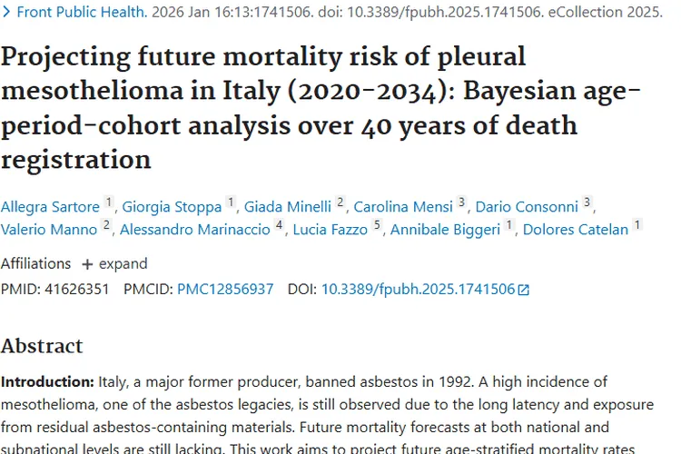Show affiliation 1 next to Allegra Sartore

point(110,202)
